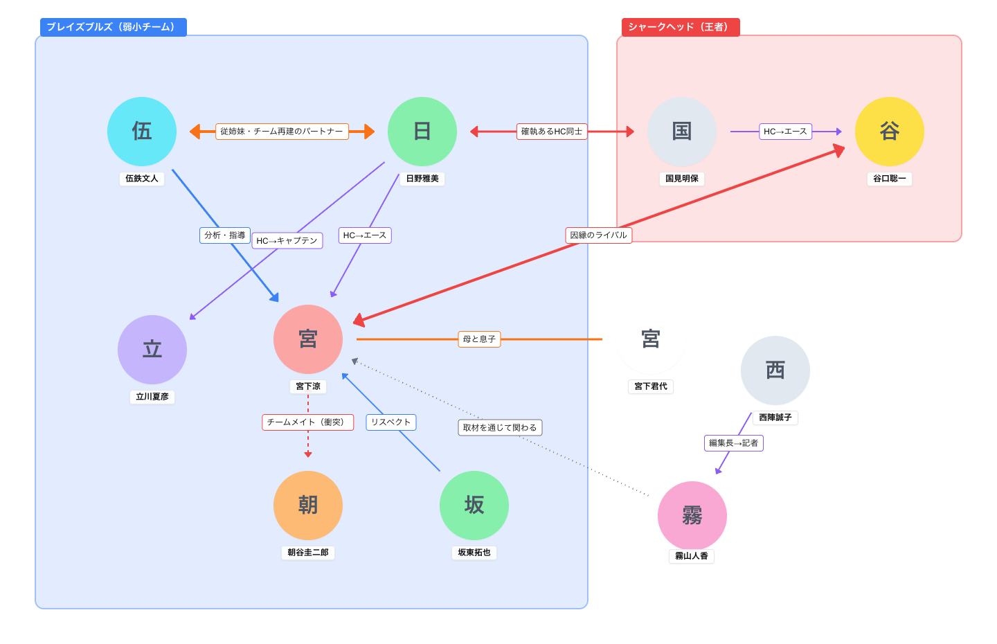Select the orange 朝 node circle

point(308,506)
